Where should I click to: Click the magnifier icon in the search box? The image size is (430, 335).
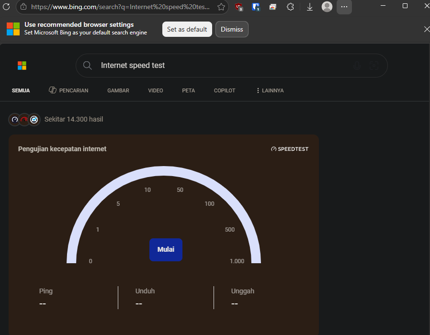point(88,65)
